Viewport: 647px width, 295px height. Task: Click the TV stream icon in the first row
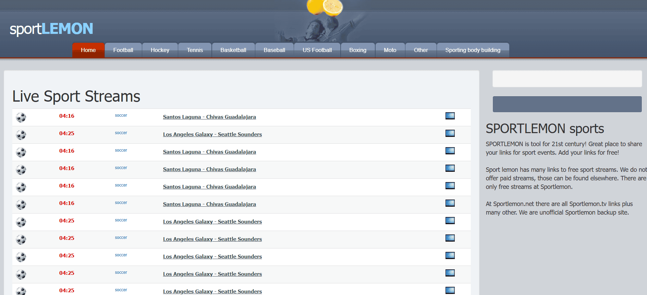(x=450, y=116)
